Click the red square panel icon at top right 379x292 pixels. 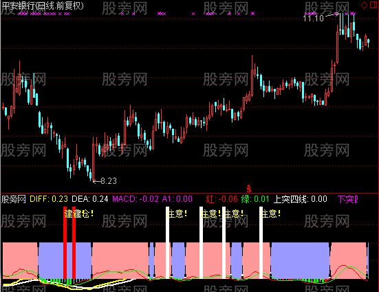[x=373, y=6]
